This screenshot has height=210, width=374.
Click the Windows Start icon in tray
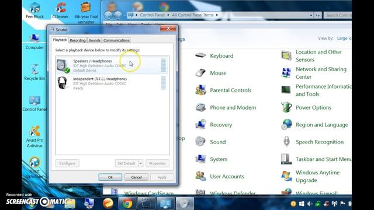click(302, 204)
